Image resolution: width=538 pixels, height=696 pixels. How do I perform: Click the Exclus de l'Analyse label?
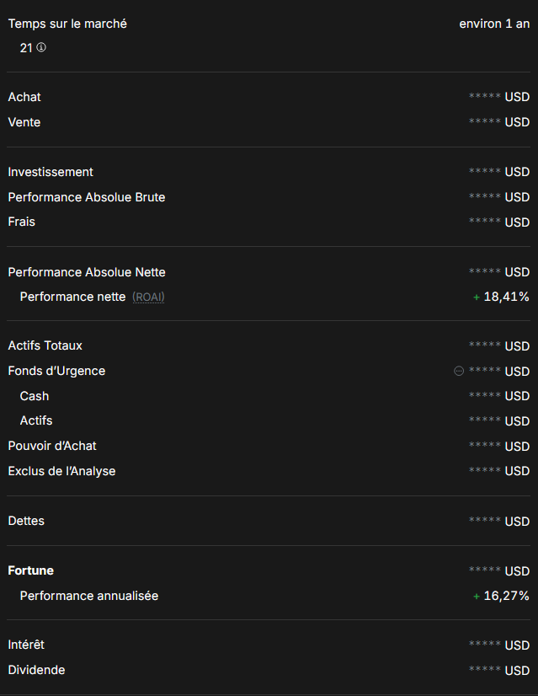click(61, 471)
